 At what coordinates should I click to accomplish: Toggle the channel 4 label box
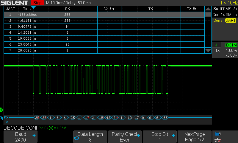click(216, 45)
